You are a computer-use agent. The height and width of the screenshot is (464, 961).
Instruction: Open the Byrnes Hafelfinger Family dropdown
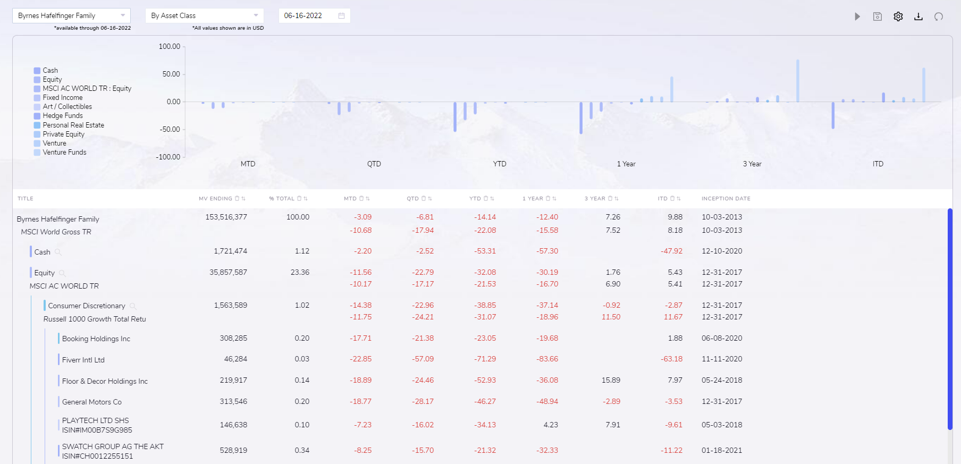pos(71,15)
